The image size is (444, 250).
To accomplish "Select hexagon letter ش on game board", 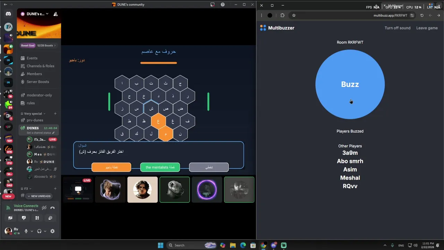I will point(151,109).
